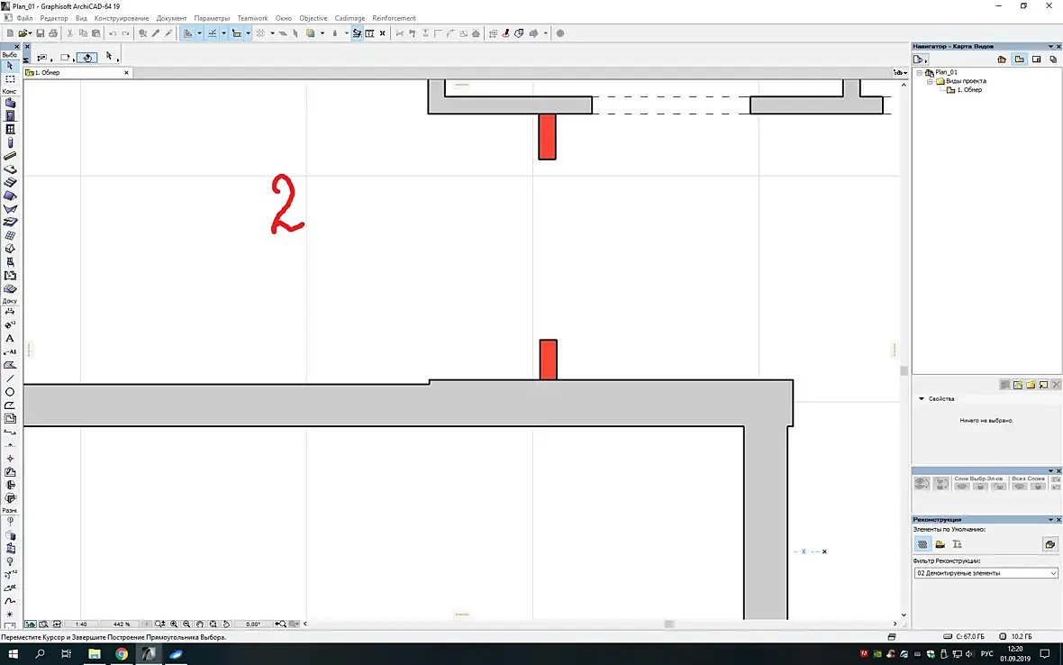Toggle the View Map button in Navigator
This screenshot has width=1063, height=665.
pos(1019,59)
